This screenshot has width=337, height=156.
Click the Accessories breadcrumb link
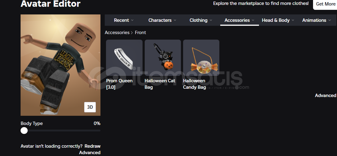(117, 33)
